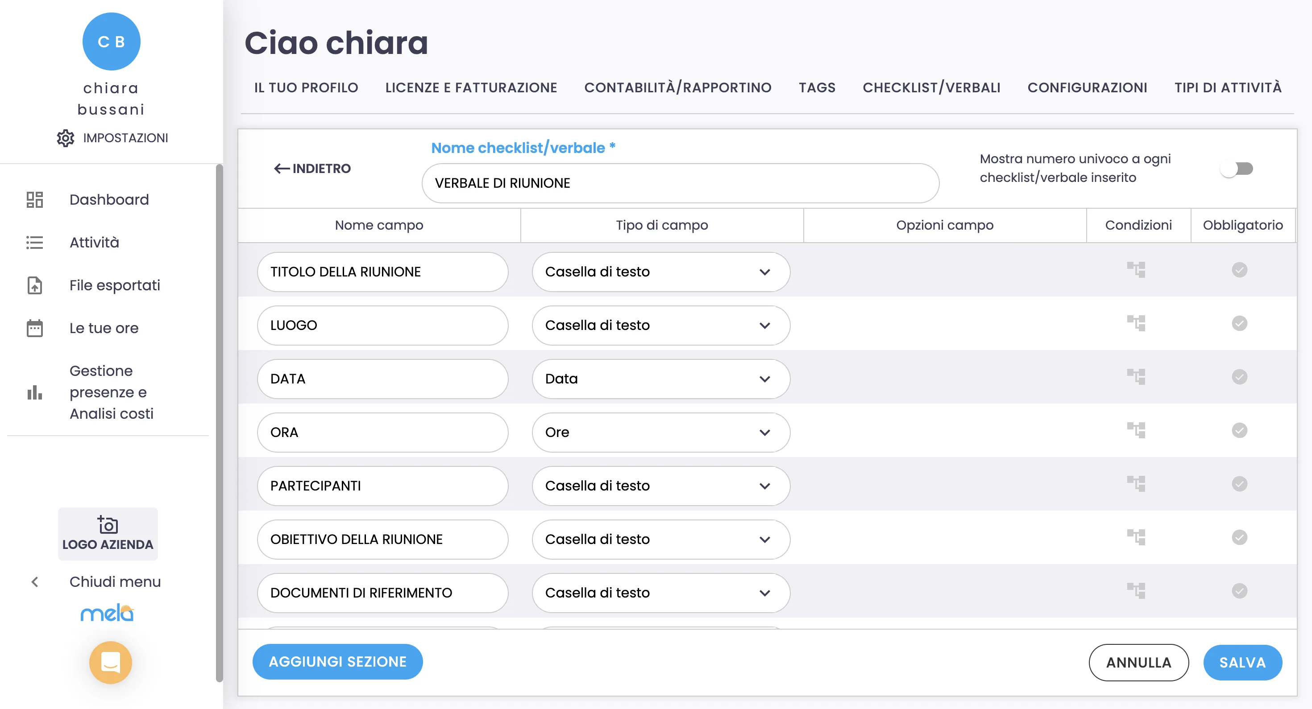
Task: Mark LUOGO field as obligatory
Action: click(x=1239, y=323)
